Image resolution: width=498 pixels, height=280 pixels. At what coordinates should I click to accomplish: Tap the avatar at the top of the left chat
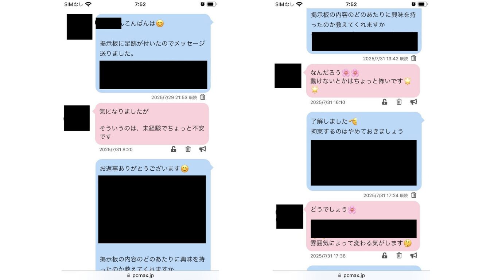click(79, 27)
